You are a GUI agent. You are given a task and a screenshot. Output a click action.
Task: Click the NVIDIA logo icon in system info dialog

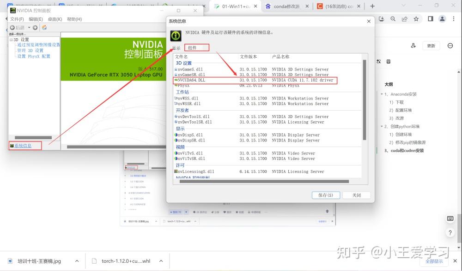(176, 35)
